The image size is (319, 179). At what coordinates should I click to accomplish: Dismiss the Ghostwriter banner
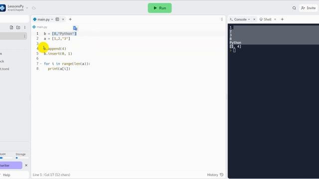(x=26, y=166)
